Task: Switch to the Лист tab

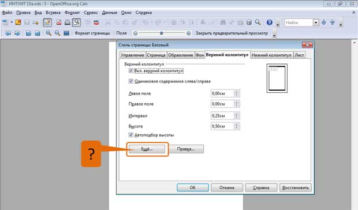Action: point(299,55)
